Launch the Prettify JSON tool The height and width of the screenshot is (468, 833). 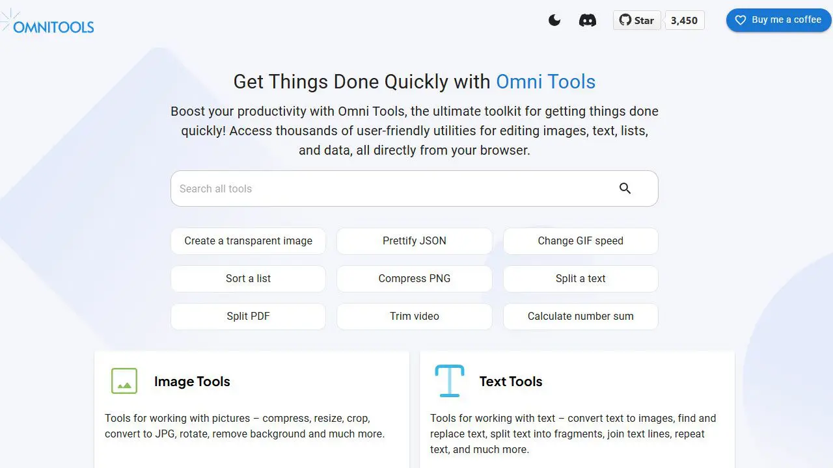click(414, 240)
